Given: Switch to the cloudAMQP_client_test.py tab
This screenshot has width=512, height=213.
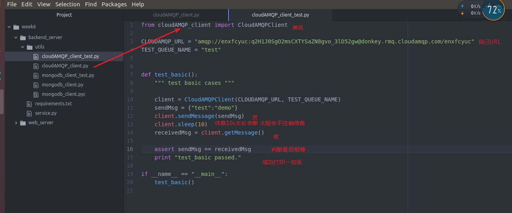Looking at the screenshot, I should (x=280, y=15).
